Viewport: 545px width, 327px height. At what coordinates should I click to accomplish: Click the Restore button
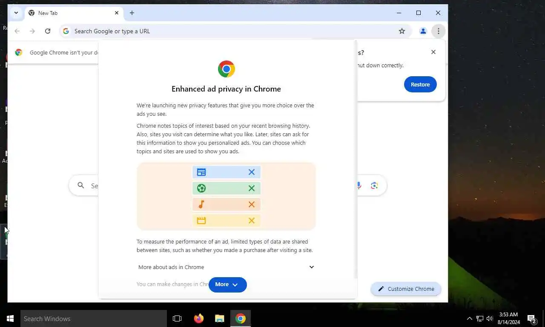point(420,84)
